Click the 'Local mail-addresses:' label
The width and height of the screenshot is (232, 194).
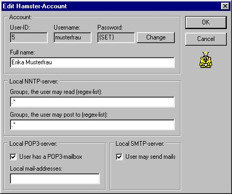click(x=36, y=169)
